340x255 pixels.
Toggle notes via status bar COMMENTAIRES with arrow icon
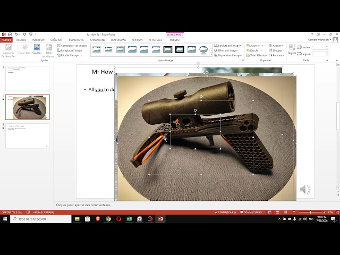[225, 212]
